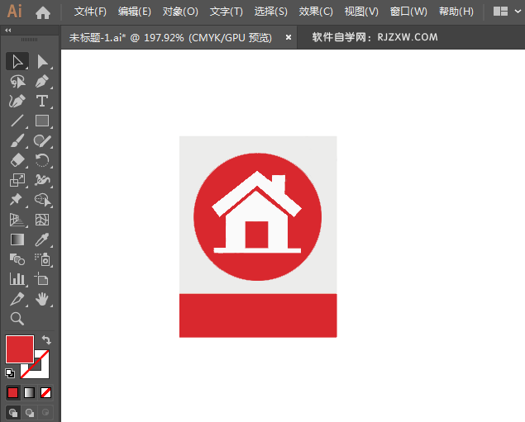Select the red rectangle at bottom of artwork
525x422 pixels.
tap(258, 315)
